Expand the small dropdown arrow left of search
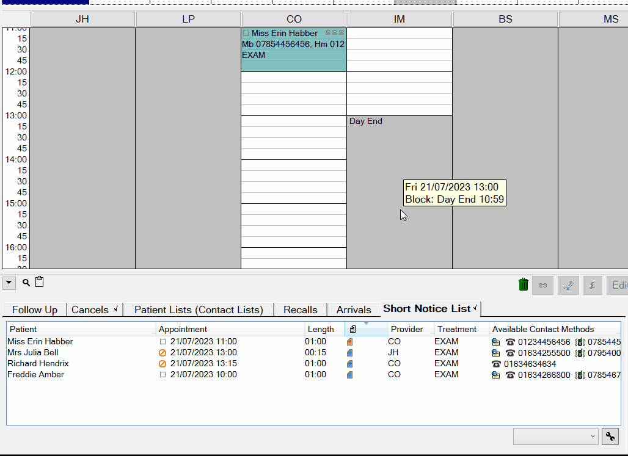This screenshot has width=628, height=456. (x=9, y=283)
